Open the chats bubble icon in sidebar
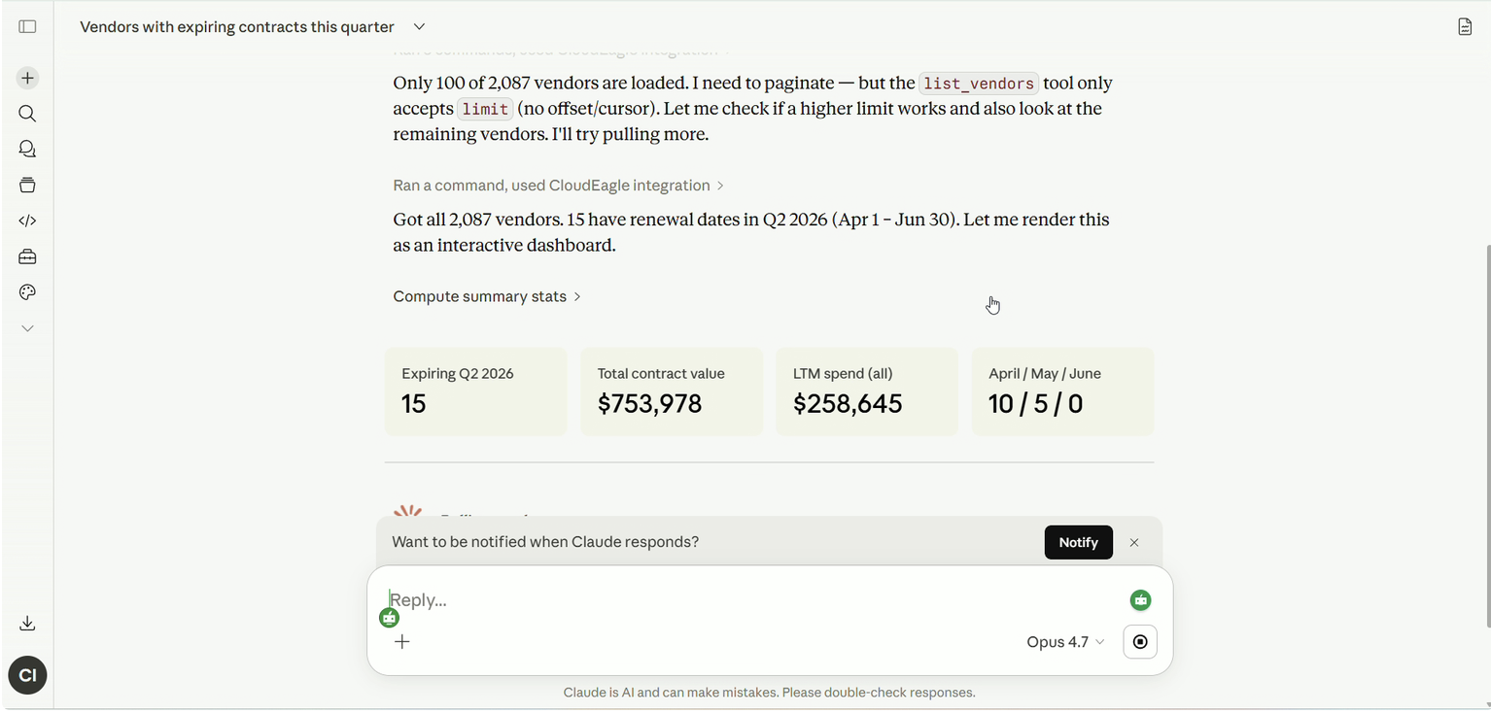The width and height of the screenshot is (1491, 713). 27,149
